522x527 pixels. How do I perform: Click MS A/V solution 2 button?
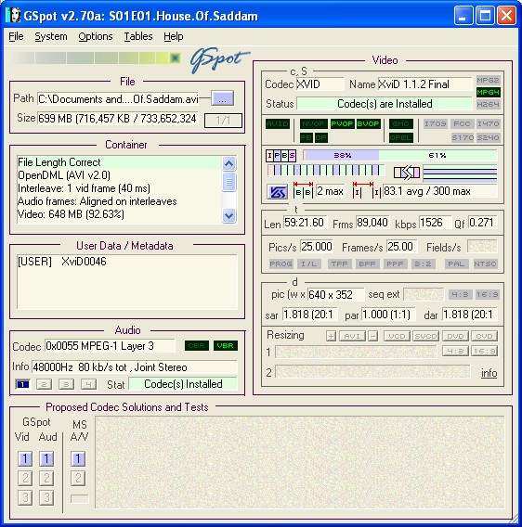point(78,478)
